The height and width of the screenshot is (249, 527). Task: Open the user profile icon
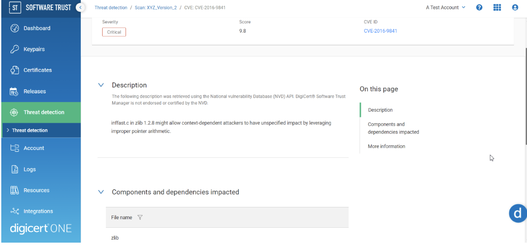pos(515,8)
